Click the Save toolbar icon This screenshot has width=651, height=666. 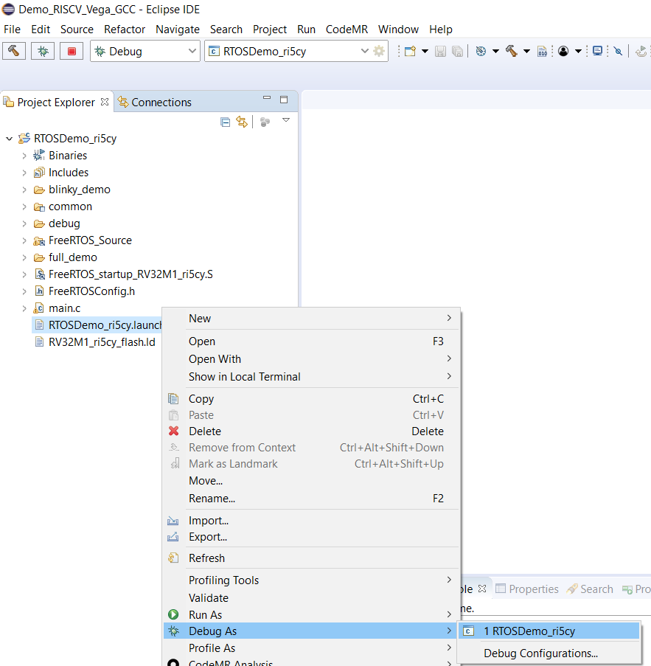tap(440, 52)
